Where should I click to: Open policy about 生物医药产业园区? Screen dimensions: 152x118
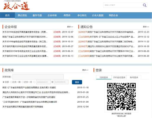point(29,87)
